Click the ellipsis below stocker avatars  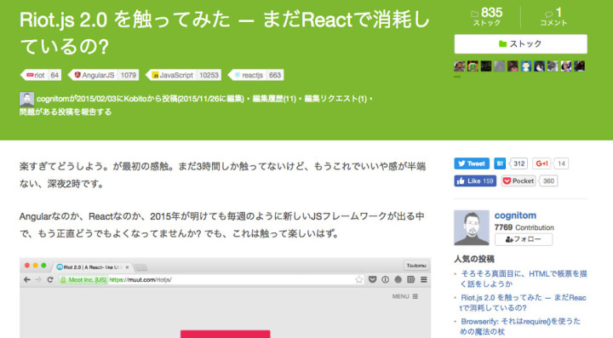[x=457, y=77]
